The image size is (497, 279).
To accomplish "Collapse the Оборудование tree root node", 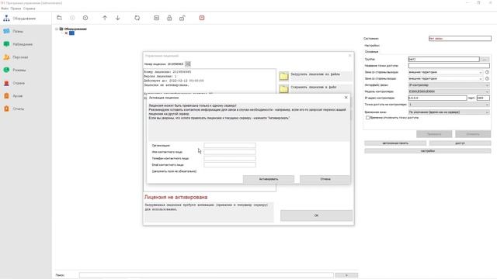I will pyautogui.click(x=57, y=29).
